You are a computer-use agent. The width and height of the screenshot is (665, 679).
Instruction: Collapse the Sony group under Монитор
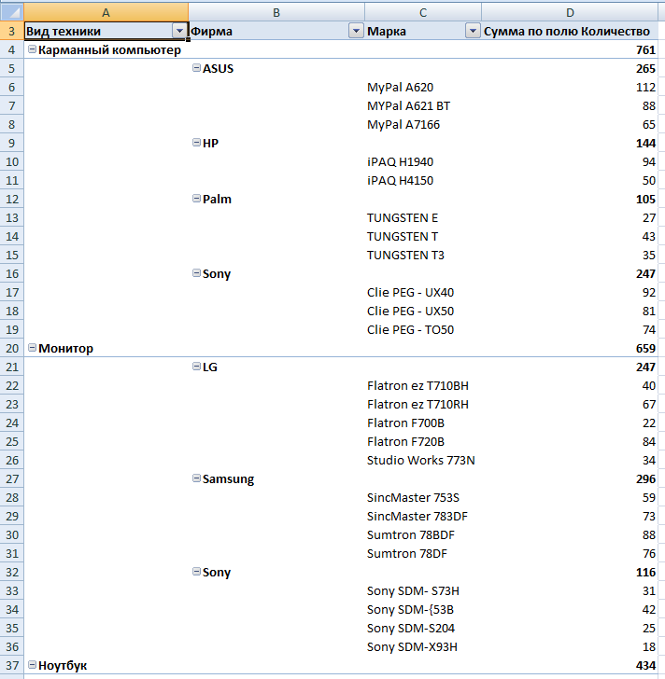click(196, 572)
